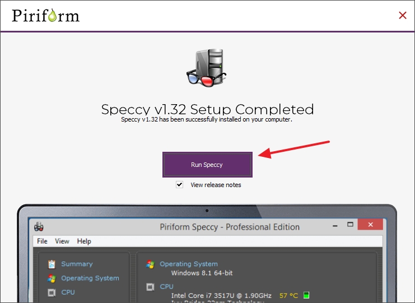
Task: Click the red close button in preview window
Action: [x=370, y=225]
